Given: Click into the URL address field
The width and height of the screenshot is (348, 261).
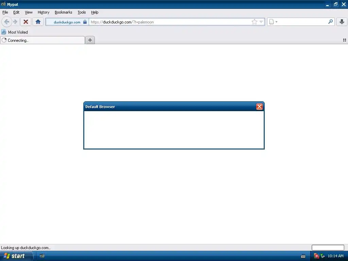Looking at the screenshot, I should click(170, 22).
